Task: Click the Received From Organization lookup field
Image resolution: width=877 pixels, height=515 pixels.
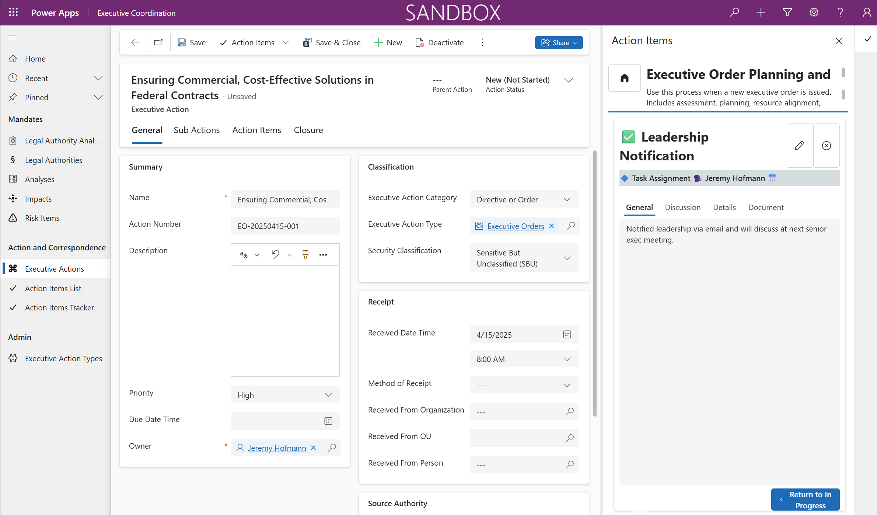Action: click(524, 412)
